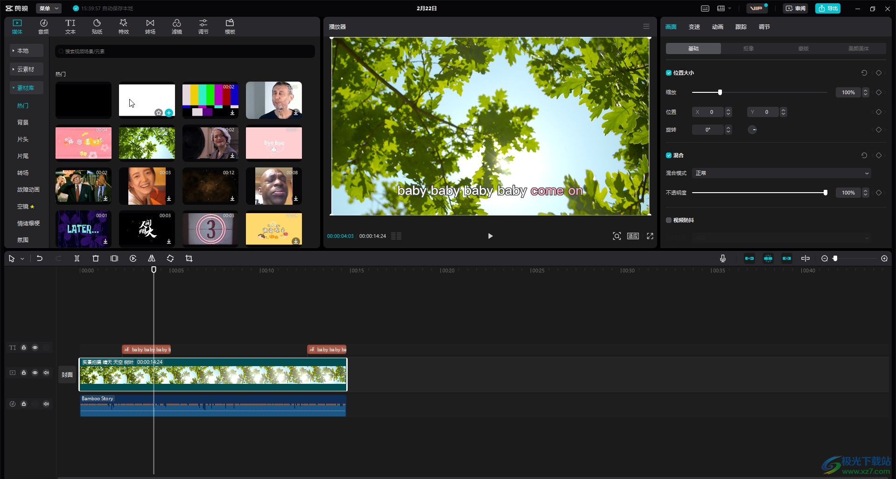Image resolution: width=896 pixels, height=479 pixels.
Task: Open the player hamburger menu
Action: coord(646,27)
